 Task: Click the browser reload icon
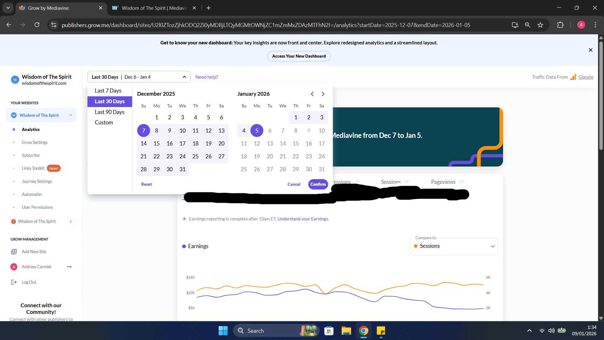[37, 25]
